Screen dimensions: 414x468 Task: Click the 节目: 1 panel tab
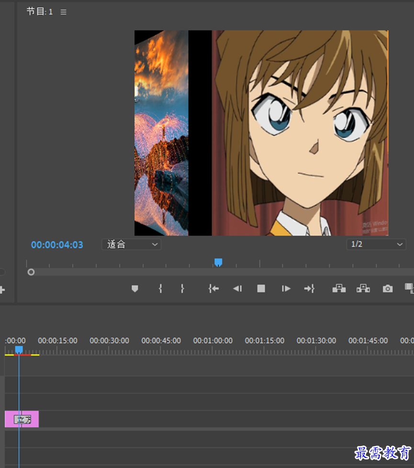[x=39, y=11]
